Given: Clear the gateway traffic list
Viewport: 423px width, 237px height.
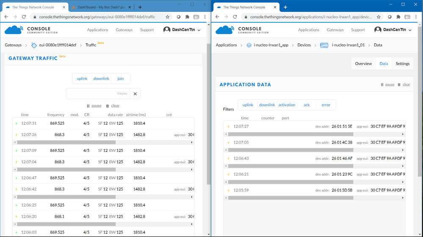Looking at the screenshot, I should coord(113,106).
